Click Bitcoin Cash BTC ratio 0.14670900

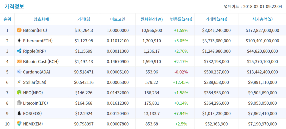(x=118, y=62)
